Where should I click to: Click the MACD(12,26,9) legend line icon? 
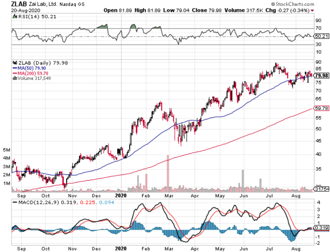(15, 202)
